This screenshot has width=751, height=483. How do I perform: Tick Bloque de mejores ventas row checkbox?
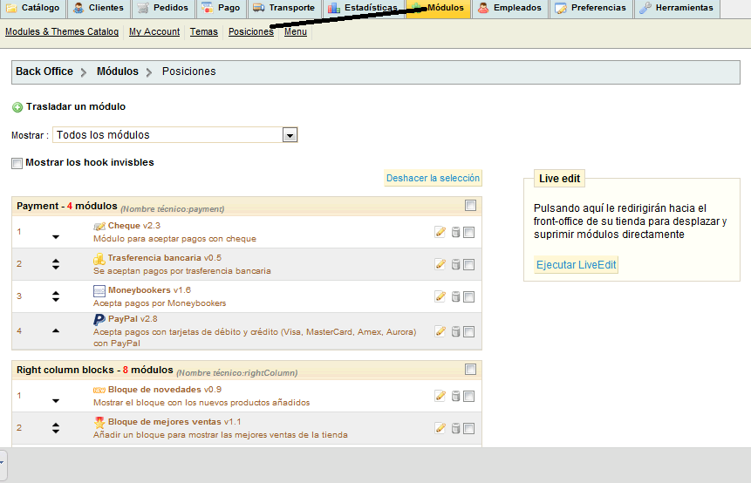pyautogui.click(x=469, y=428)
